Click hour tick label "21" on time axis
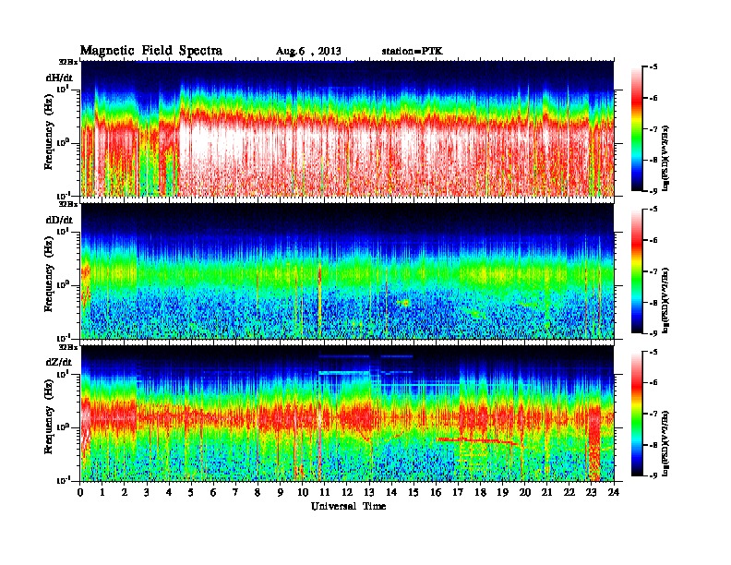Viewport: 731px width, 565px height. (x=546, y=492)
